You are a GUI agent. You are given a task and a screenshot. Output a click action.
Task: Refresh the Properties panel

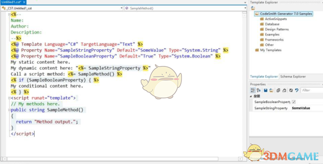(x=291, y=90)
